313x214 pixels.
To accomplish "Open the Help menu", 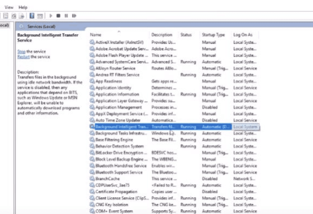I will pyautogui.click(x=23, y=7).
